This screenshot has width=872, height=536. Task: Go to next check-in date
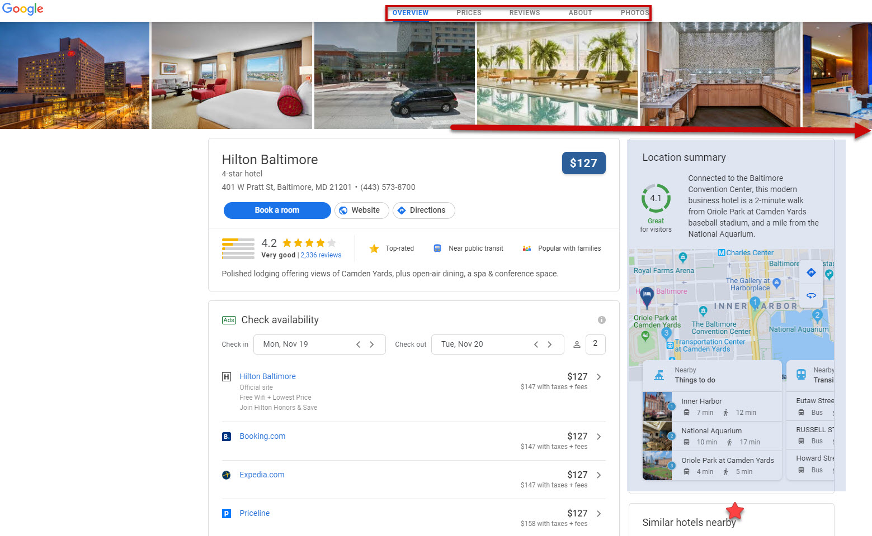click(x=371, y=344)
